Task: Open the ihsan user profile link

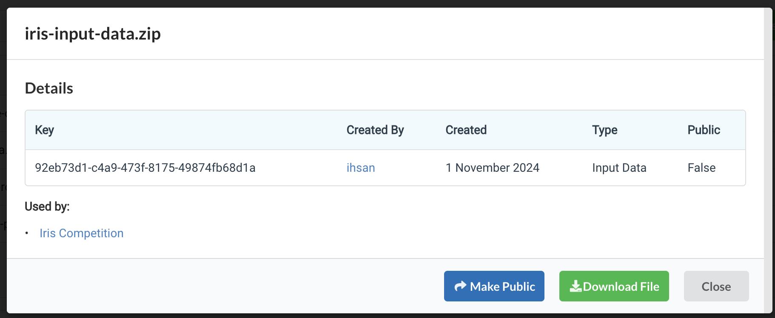Action: [361, 168]
